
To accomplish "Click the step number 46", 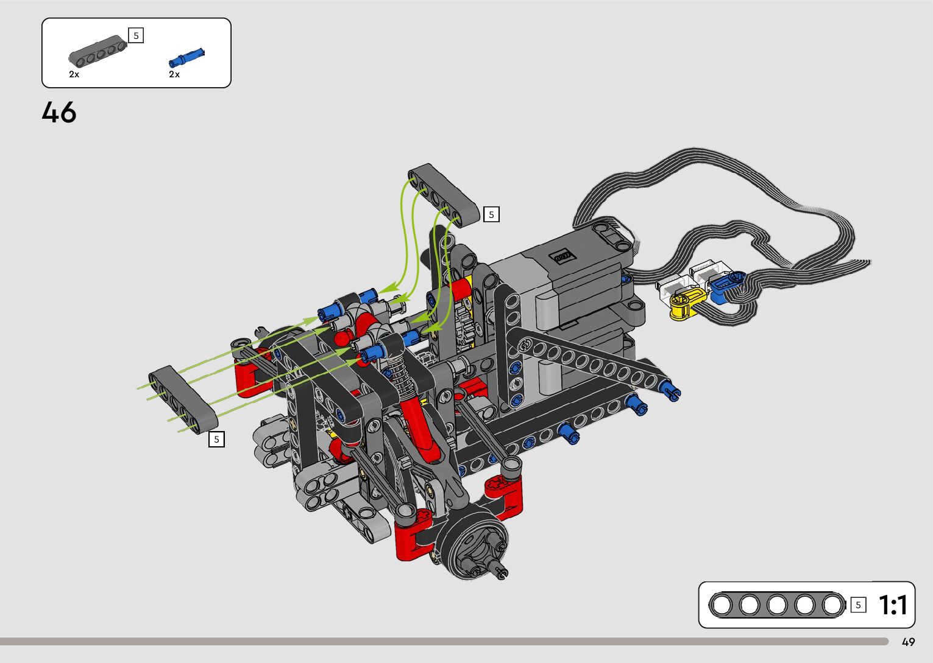I will tap(59, 113).
